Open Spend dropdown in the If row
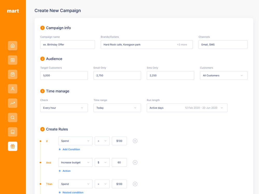 click(75, 141)
